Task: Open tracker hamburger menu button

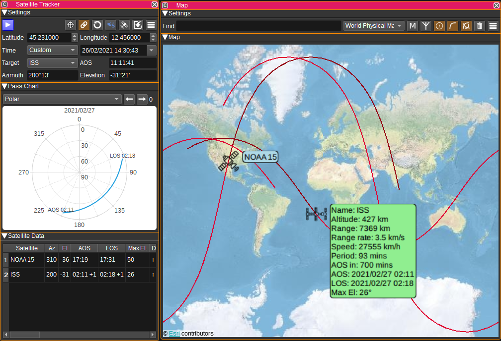Action: pyautogui.click(x=151, y=25)
